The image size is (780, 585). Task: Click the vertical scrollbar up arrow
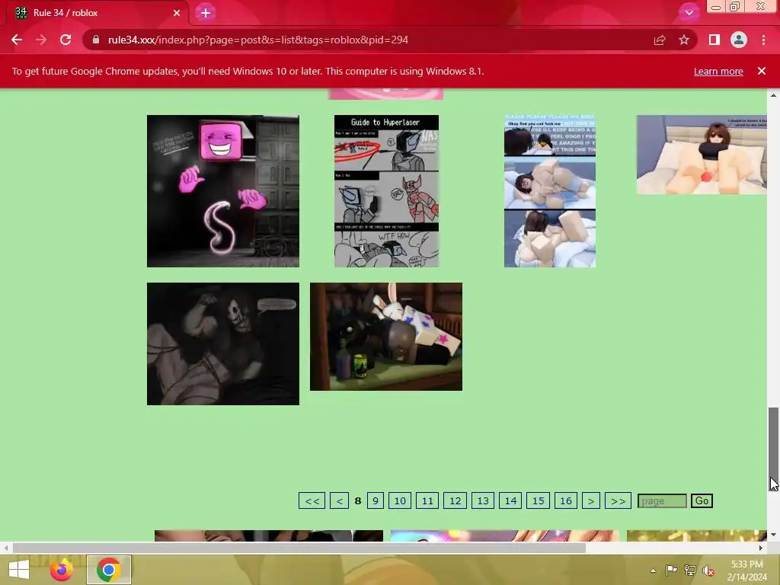coord(774,94)
